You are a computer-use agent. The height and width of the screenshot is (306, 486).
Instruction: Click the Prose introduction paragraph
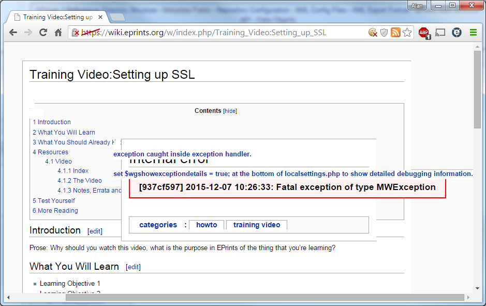tap(183, 248)
